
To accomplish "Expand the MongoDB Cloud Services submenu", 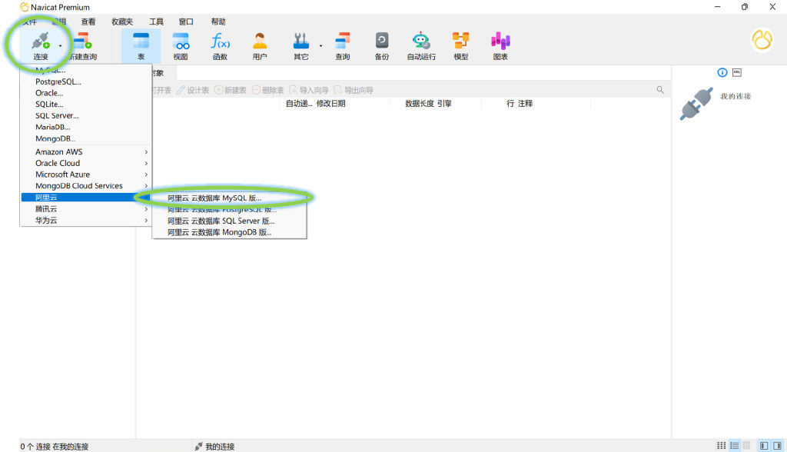I will pos(86,186).
